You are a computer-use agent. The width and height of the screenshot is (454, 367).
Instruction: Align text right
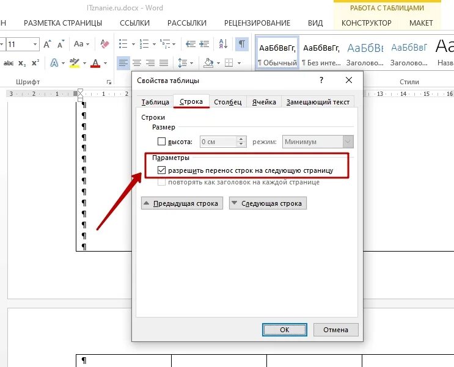pyautogui.click(x=150, y=63)
